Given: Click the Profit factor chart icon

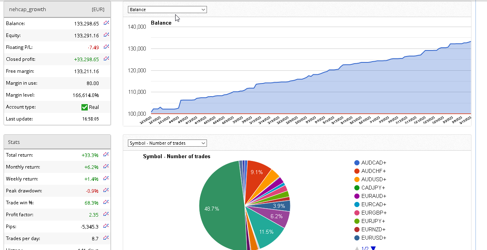Looking at the screenshot, I should [x=106, y=214].
